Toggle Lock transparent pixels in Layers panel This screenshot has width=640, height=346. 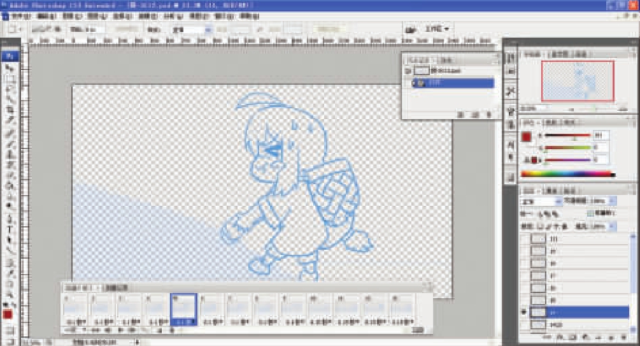point(539,226)
